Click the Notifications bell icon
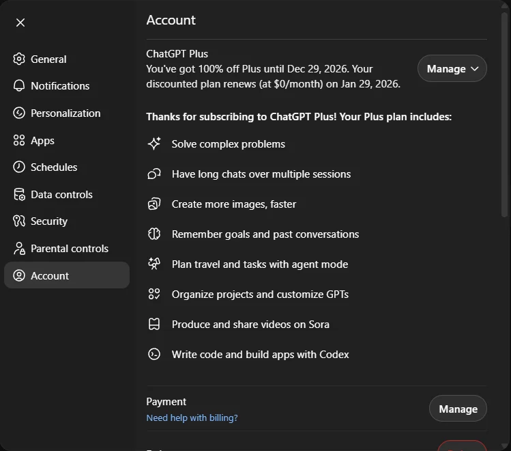511x451 pixels. tap(19, 86)
